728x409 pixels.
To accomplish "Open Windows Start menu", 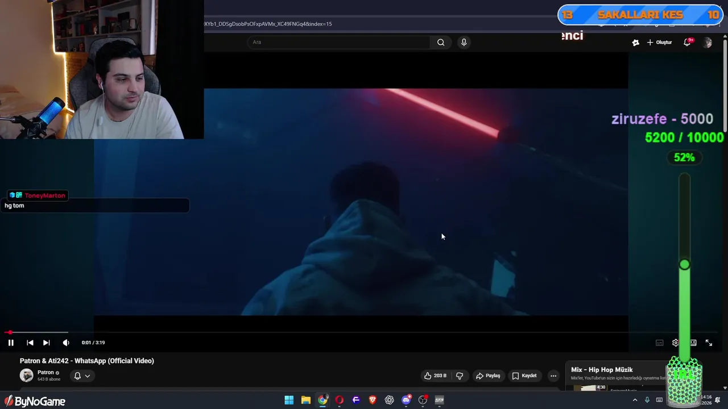I will tap(289, 400).
